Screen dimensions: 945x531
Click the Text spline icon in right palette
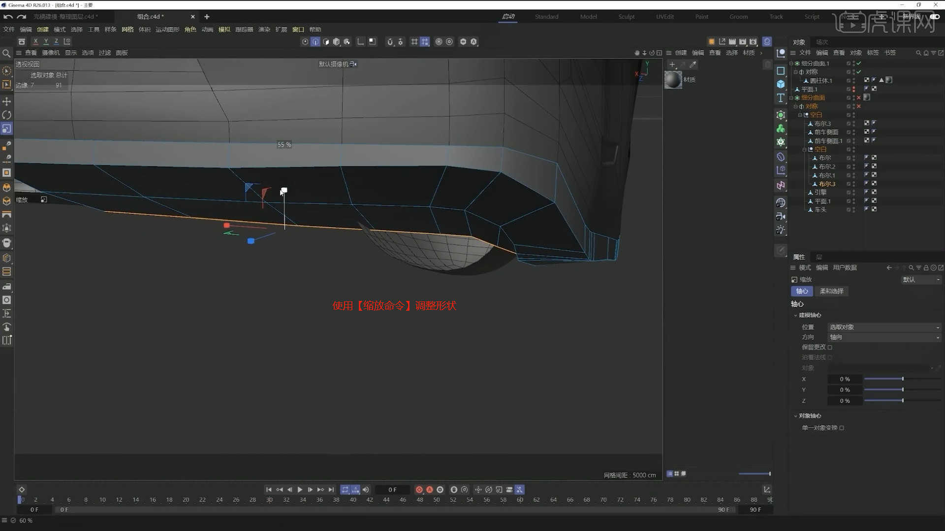click(x=781, y=98)
